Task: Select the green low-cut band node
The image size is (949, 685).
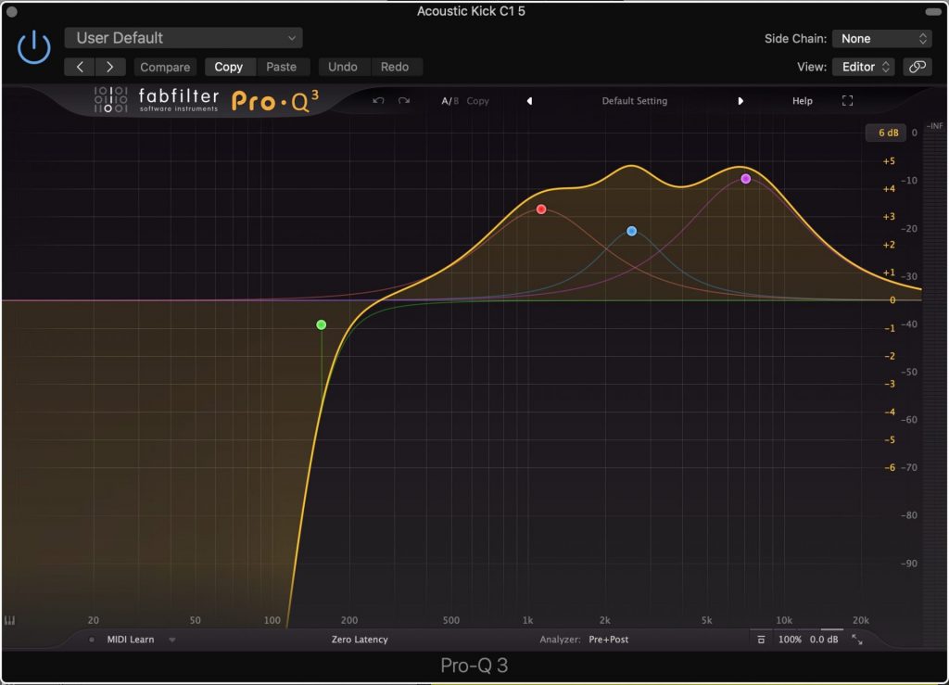Action: (322, 325)
